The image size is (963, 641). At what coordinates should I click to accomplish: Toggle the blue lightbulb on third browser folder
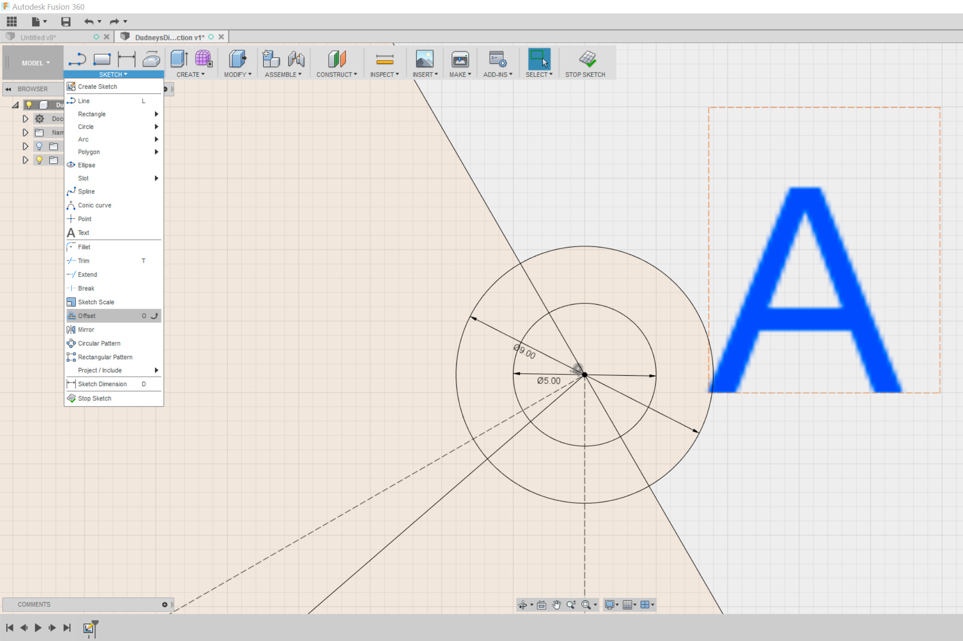click(x=39, y=146)
